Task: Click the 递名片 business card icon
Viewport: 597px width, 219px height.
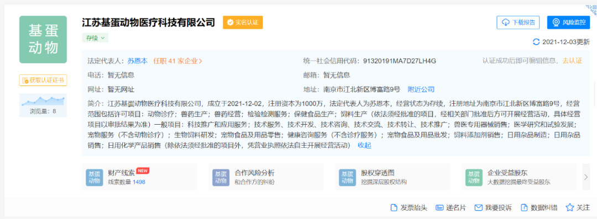Action: 439,207
